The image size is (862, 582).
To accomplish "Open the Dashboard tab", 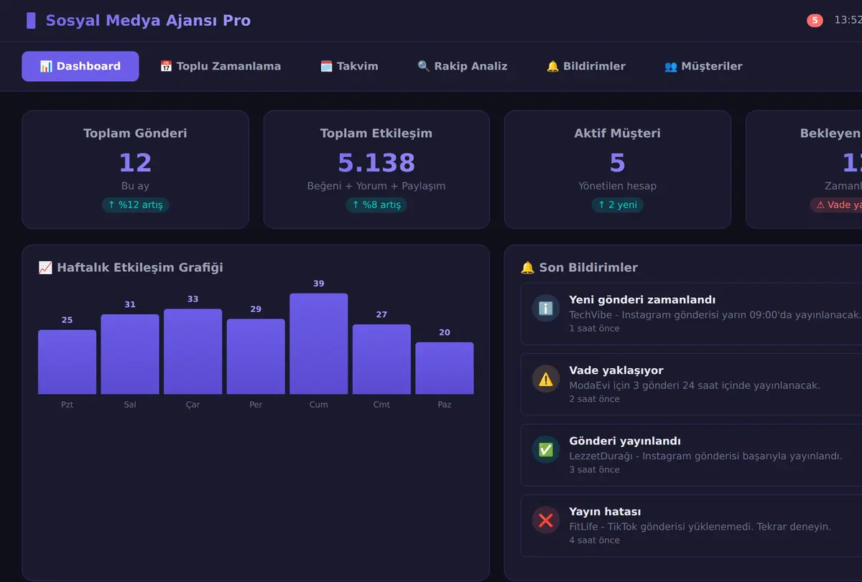I will (80, 66).
